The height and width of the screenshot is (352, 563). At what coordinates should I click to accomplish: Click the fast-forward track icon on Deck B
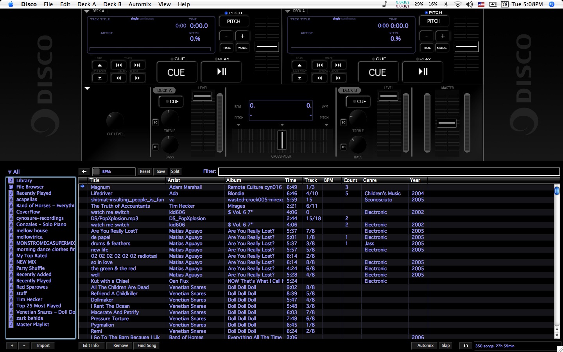click(x=339, y=65)
